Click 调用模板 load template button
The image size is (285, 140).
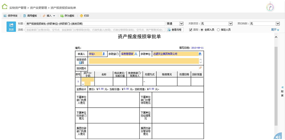[30, 16]
